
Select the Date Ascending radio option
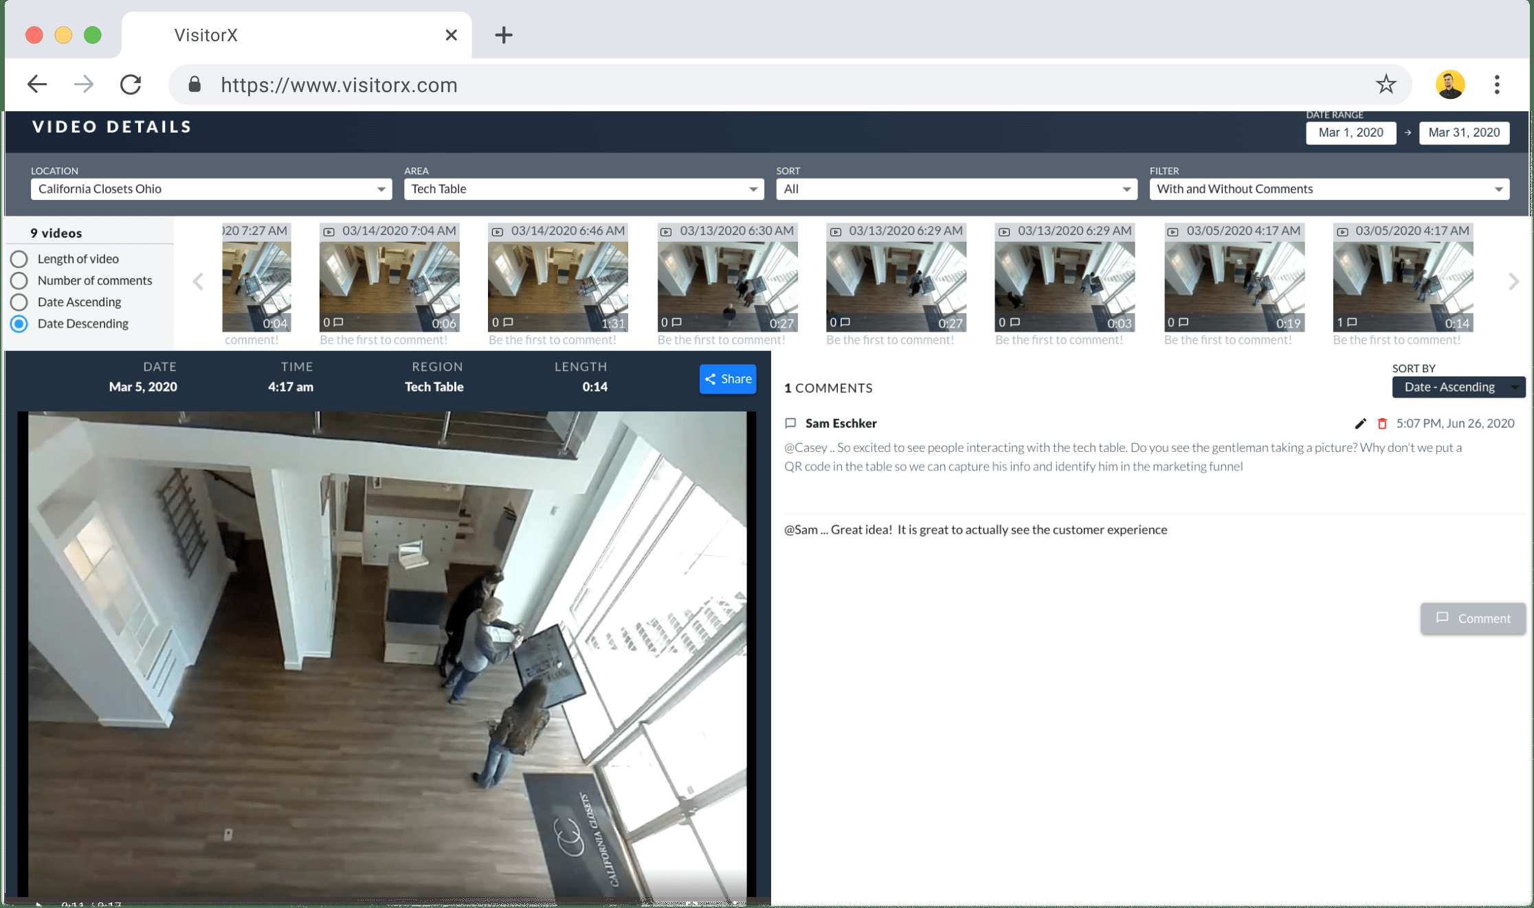point(19,302)
